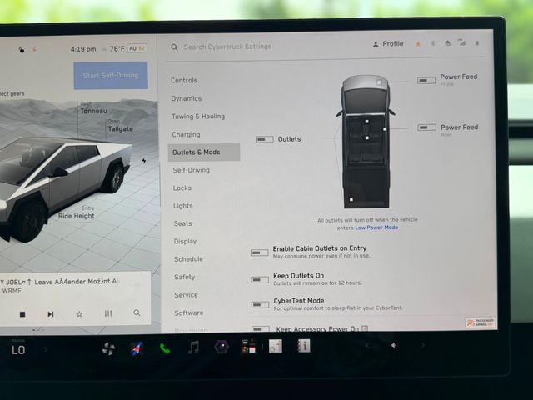
Task: Tap the Open Tonneau control
Action: pos(93,107)
